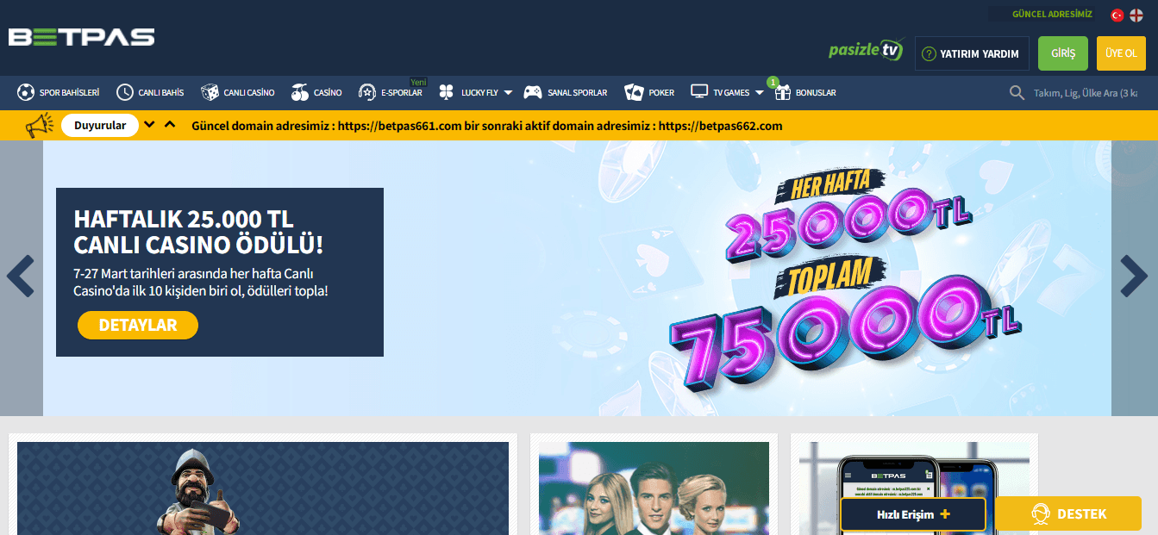Click the dice Canlı Casino icon
Image resolution: width=1158 pixels, height=535 pixels.
[210, 92]
